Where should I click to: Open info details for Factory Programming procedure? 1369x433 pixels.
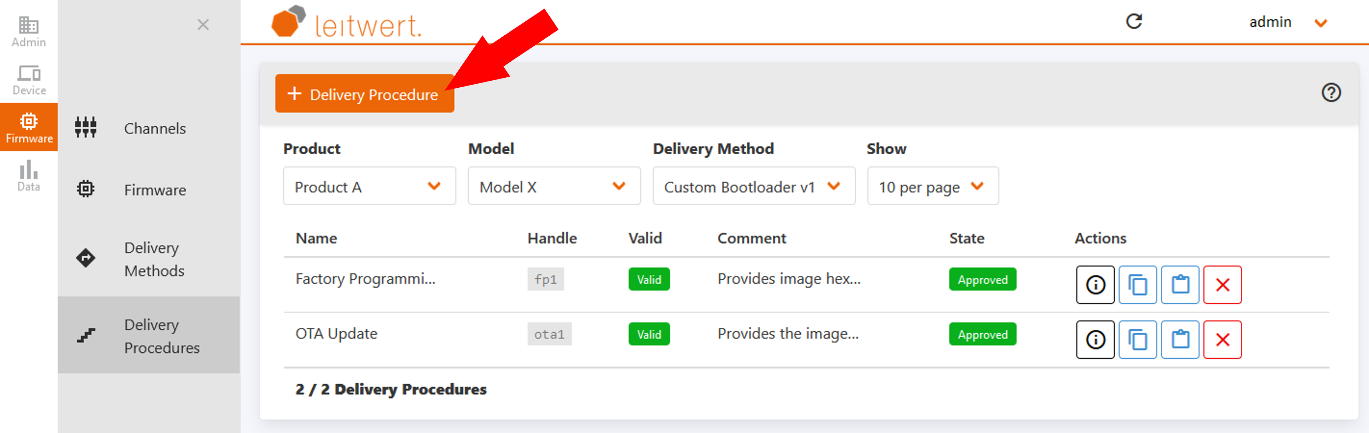click(x=1095, y=285)
